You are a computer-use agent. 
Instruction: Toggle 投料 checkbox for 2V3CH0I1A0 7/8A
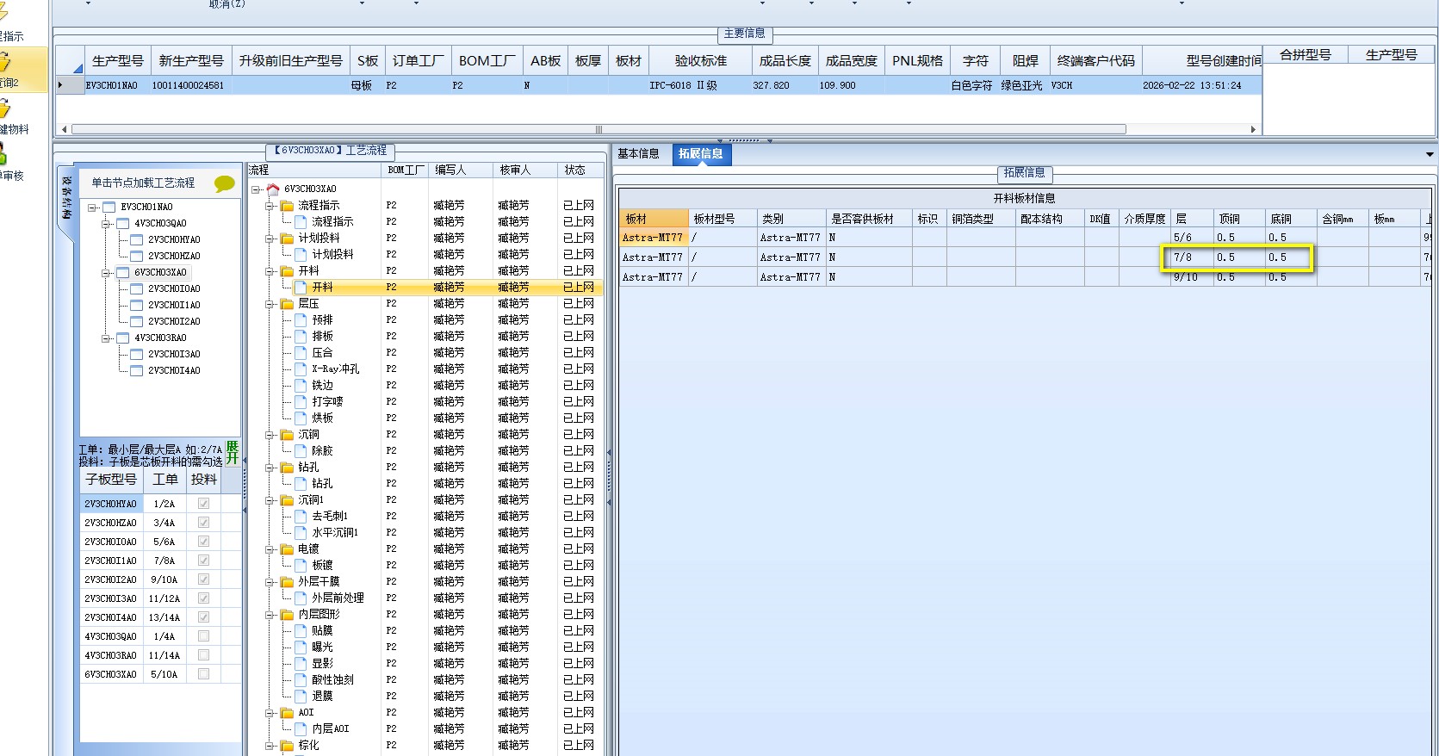203,561
